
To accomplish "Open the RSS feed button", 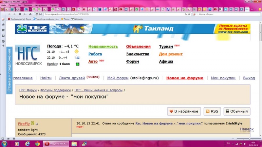I will 212,111.
